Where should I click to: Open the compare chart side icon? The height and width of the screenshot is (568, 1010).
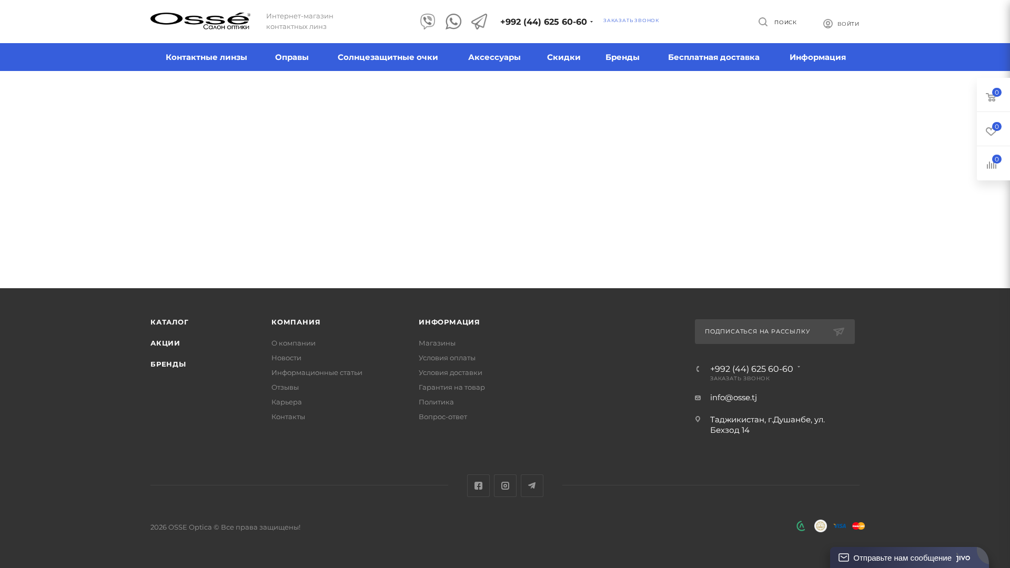tap(992, 164)
